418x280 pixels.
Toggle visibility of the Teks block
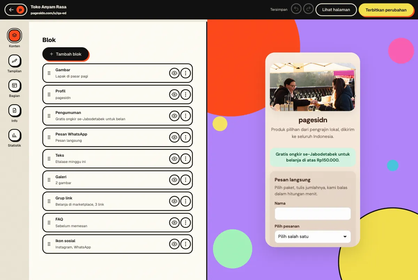click(175, 158)
